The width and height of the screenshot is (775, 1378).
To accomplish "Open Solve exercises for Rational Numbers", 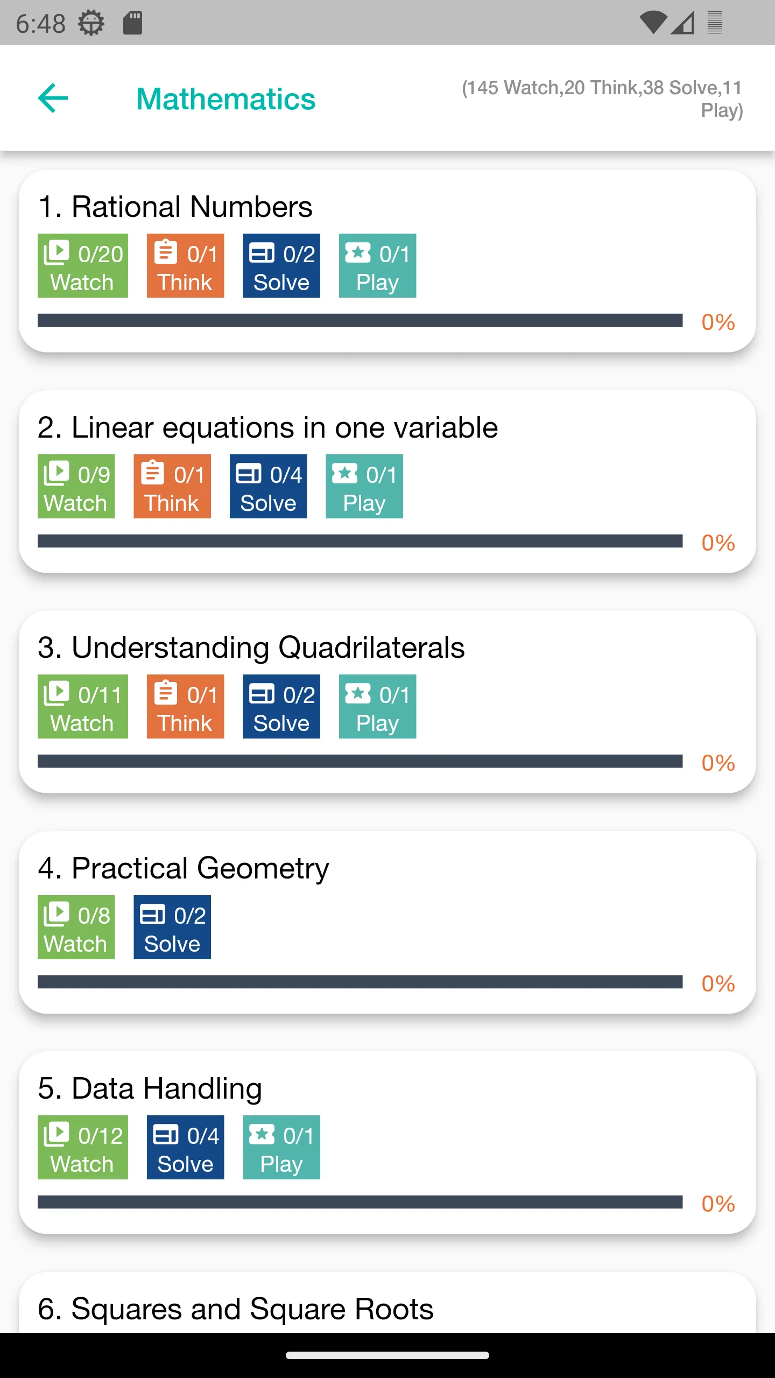I will tap(281, 265).
